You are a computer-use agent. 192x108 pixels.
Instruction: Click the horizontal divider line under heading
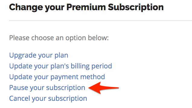(101, 21)
